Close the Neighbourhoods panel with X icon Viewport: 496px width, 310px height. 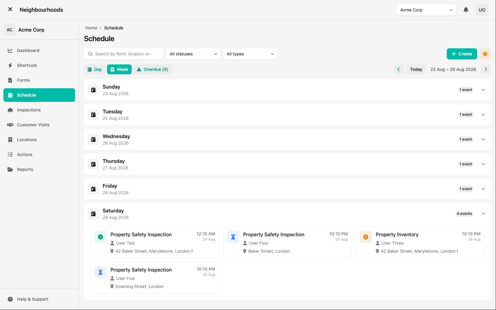pos(10,9)
